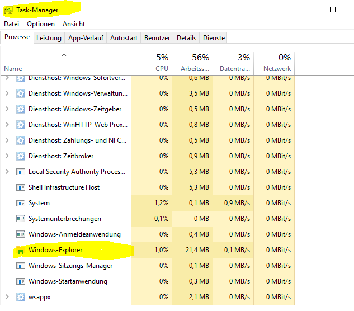Viewport: 354px width, 311px height.
Task: Select the Windows-Startanwendung process name
Action: tap(68, 281)
